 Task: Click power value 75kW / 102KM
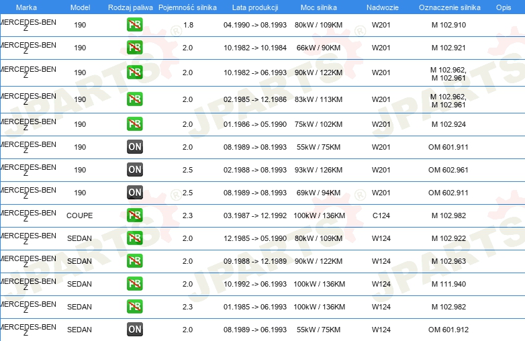coord(318,124)
